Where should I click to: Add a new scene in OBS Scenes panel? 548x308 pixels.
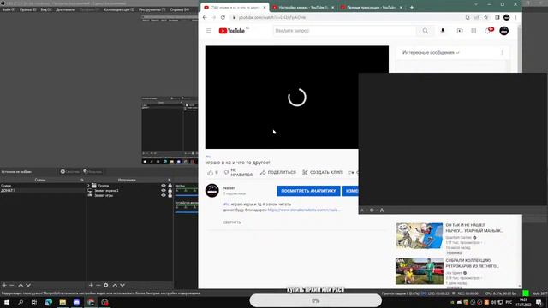[4, 285]
